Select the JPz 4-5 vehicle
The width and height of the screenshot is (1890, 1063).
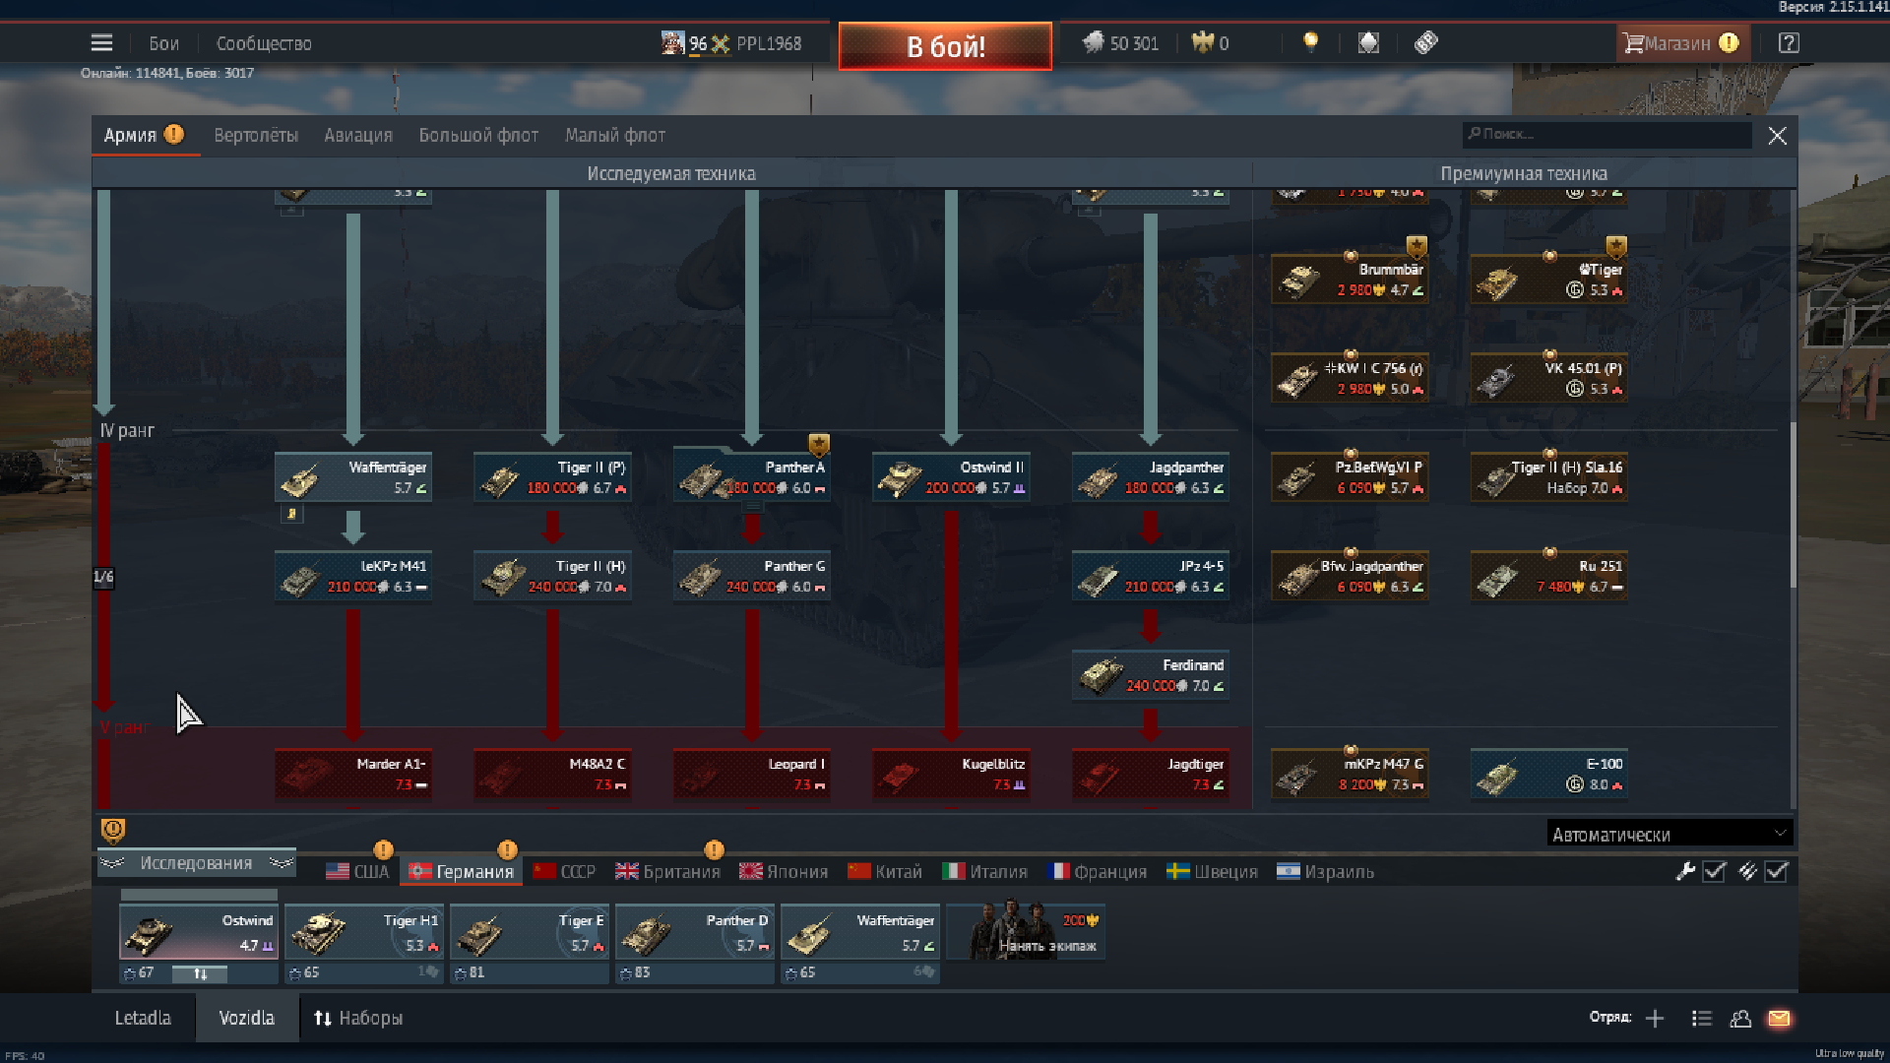[x=1150, y=576]
